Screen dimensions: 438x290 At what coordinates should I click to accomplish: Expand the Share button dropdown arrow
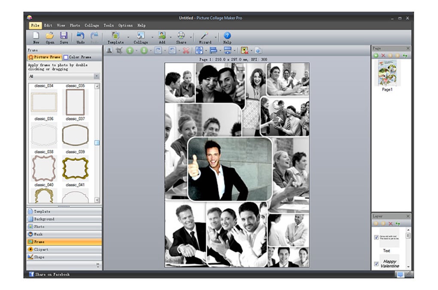tap(191, 37)
